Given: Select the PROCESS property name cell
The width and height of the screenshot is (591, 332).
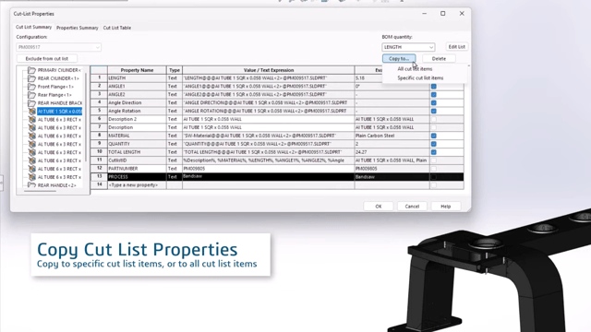Looking at the screenshot, I should tap(137, 177).
